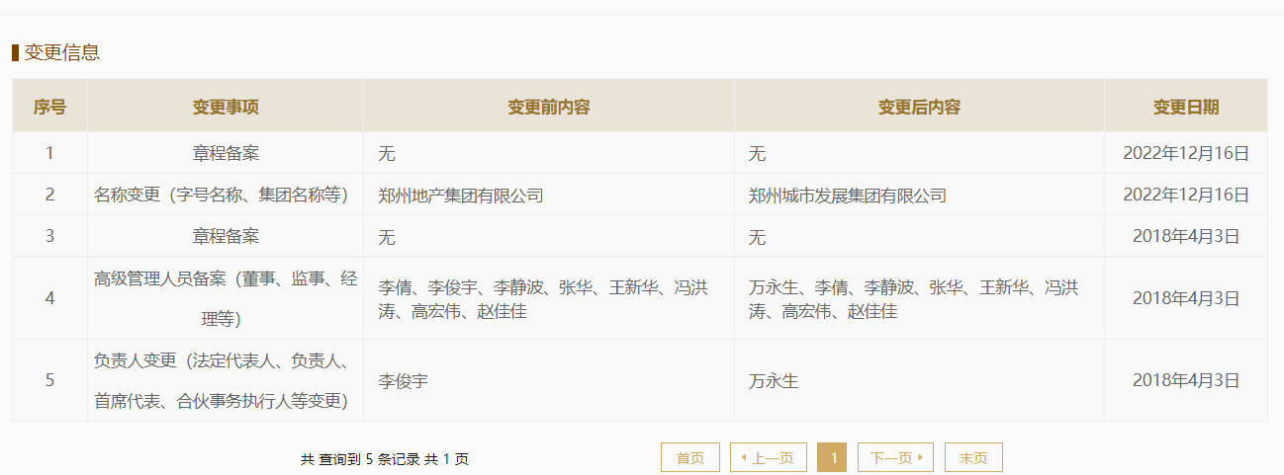
Task: Select page number 1 in pagination
Action: pos(832,457)
